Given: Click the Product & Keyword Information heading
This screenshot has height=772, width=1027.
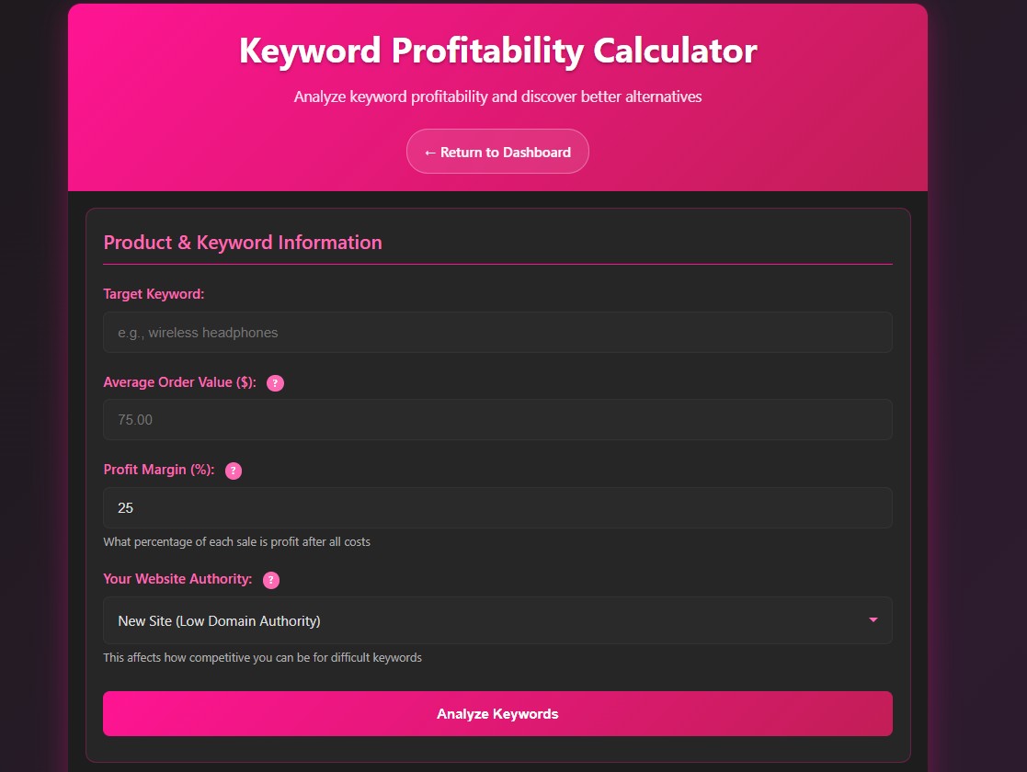Looking at the screenshot, I should (x=243, y=243).
